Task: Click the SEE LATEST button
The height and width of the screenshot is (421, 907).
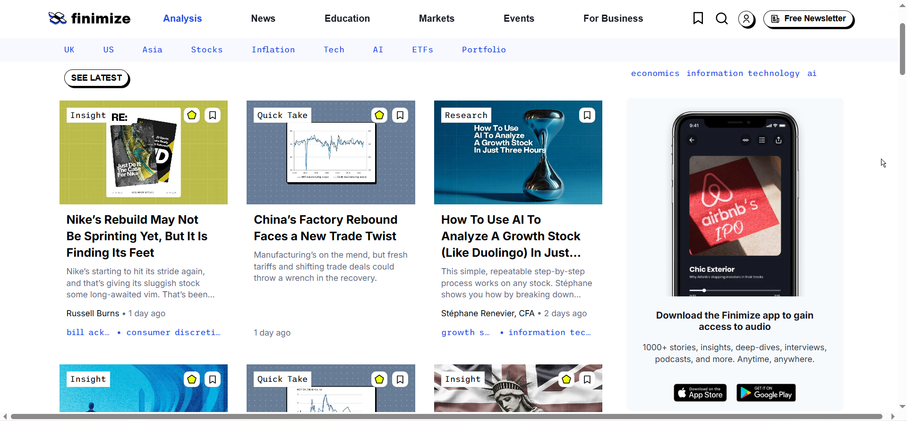Action: pyautogui.click(x=96, y=78)
